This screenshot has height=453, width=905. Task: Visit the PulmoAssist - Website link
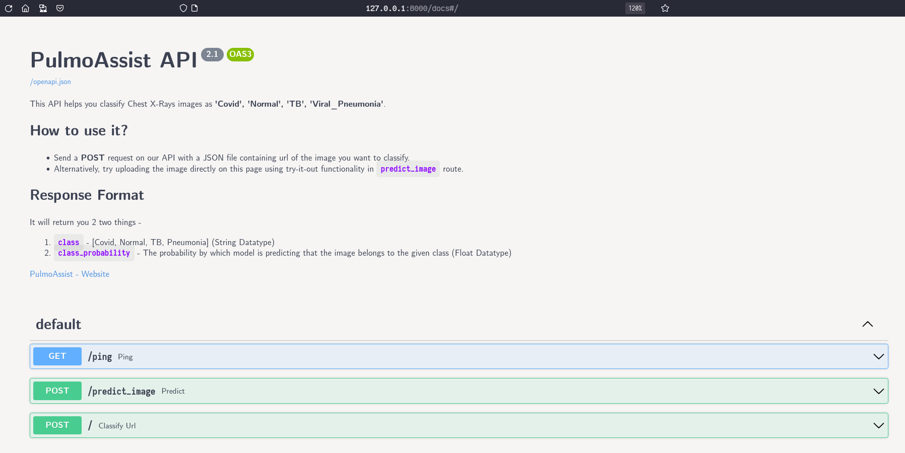click(x=70, y=274)
